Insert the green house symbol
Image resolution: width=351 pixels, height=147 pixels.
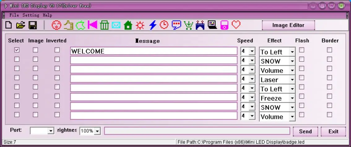click(x=128, y=25)
